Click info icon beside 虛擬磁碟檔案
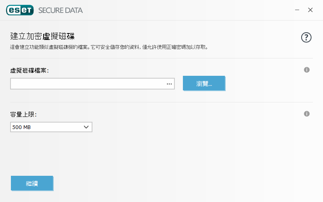Viewport: 323px width, 202px height. coord(306,70)
